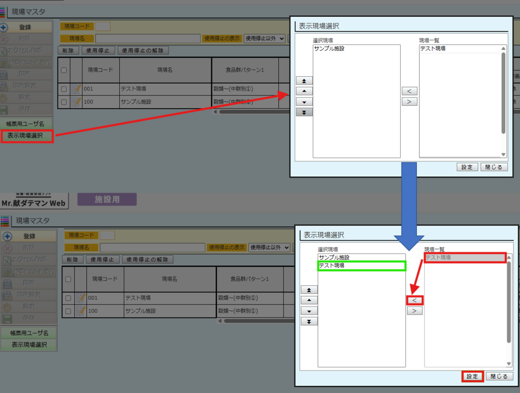Click the 登録 plus icon in the lower sidebar
Screen dimensions: 520x393
pyautogui.click(x=5, y=236)
